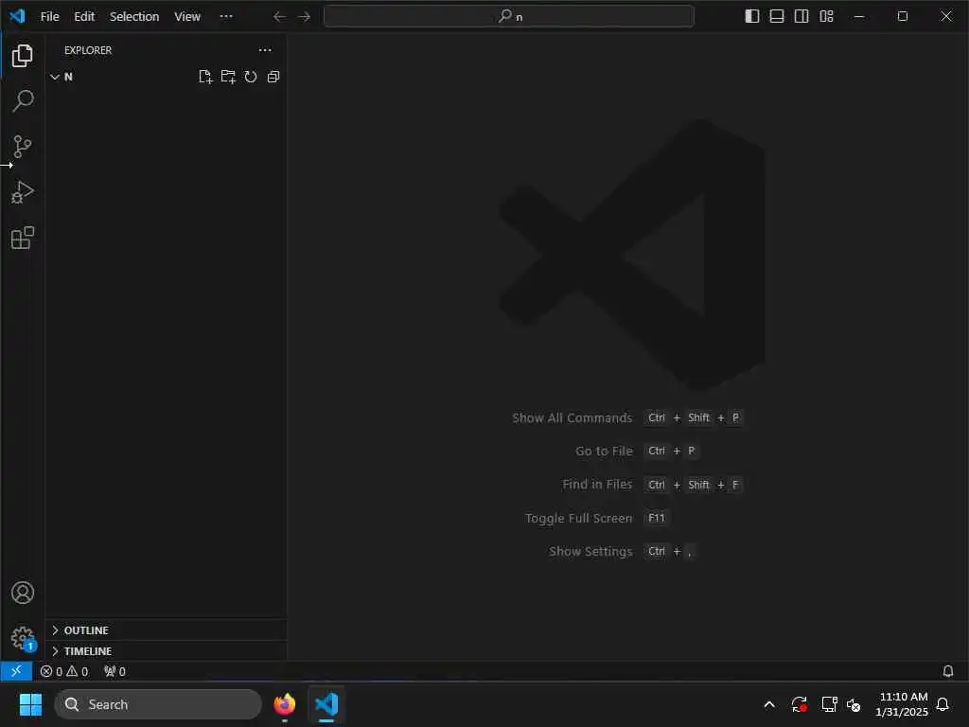Collapse all folders in Explorer

coord(273,77)
